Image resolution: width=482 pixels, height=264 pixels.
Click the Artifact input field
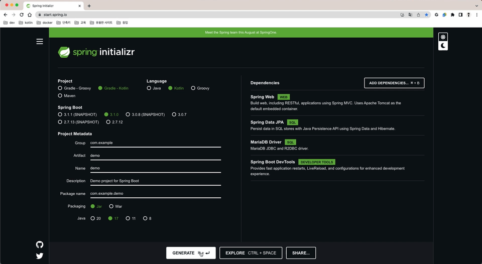(156, 156)
